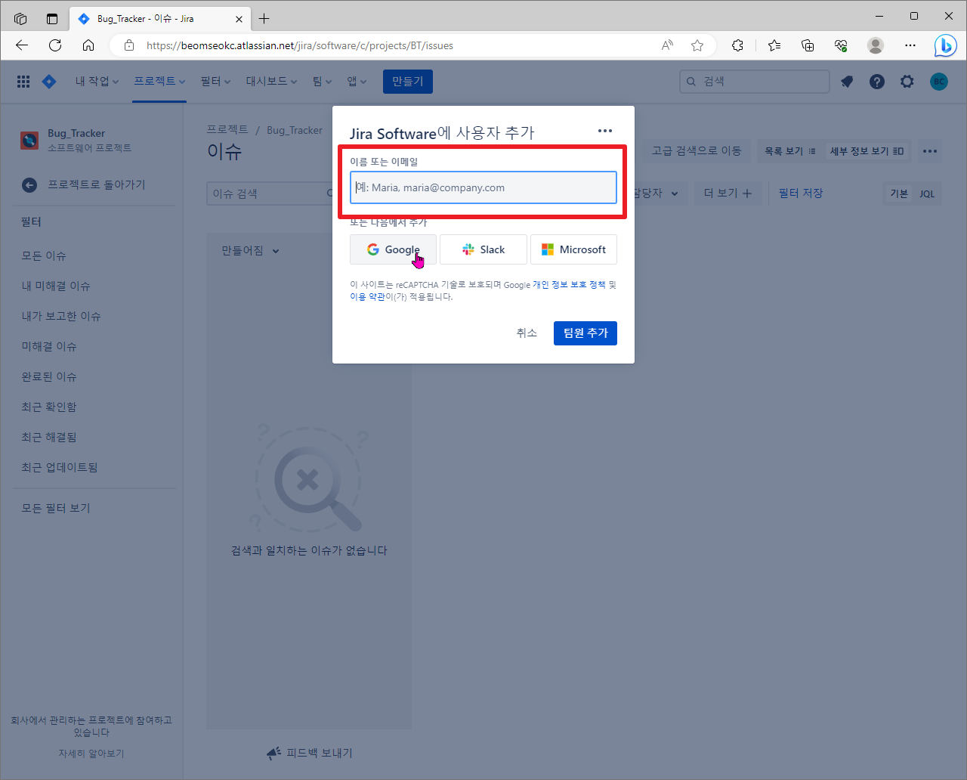Open the page-level three-dots more actions button
Screen dimensions: 967x780
pos(930,151)
